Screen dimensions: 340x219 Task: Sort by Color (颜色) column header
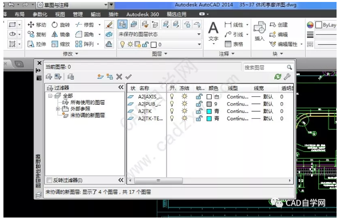click(214, 88)
